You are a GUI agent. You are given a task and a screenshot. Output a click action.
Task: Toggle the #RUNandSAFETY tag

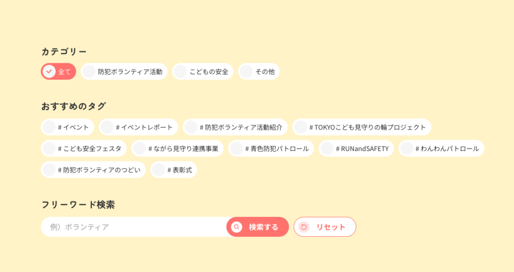(x=356, y=149)
